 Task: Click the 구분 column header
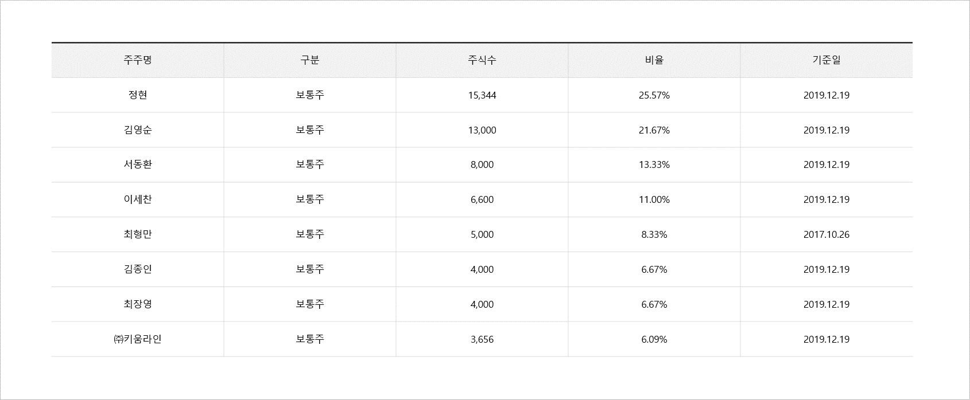tap(310, 60)
